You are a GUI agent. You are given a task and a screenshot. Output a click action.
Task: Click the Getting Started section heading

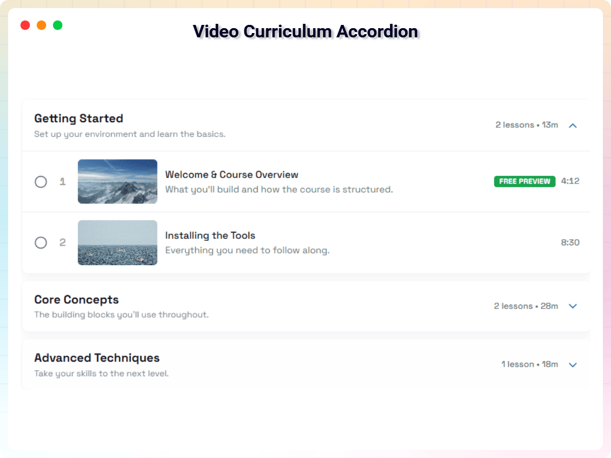[79, 119]
